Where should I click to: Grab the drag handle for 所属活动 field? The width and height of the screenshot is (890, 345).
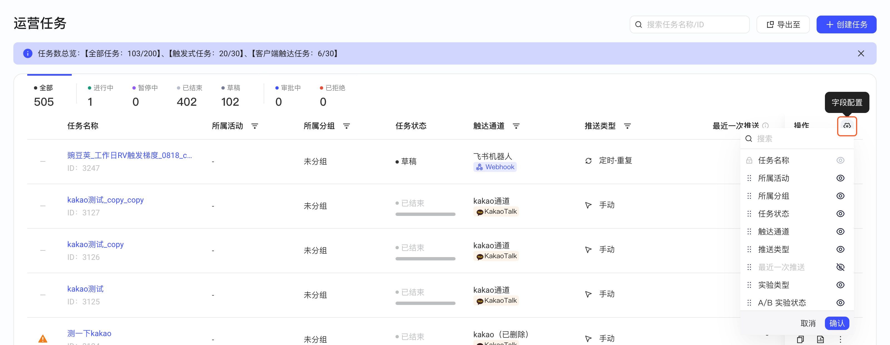tap(749, 178)
